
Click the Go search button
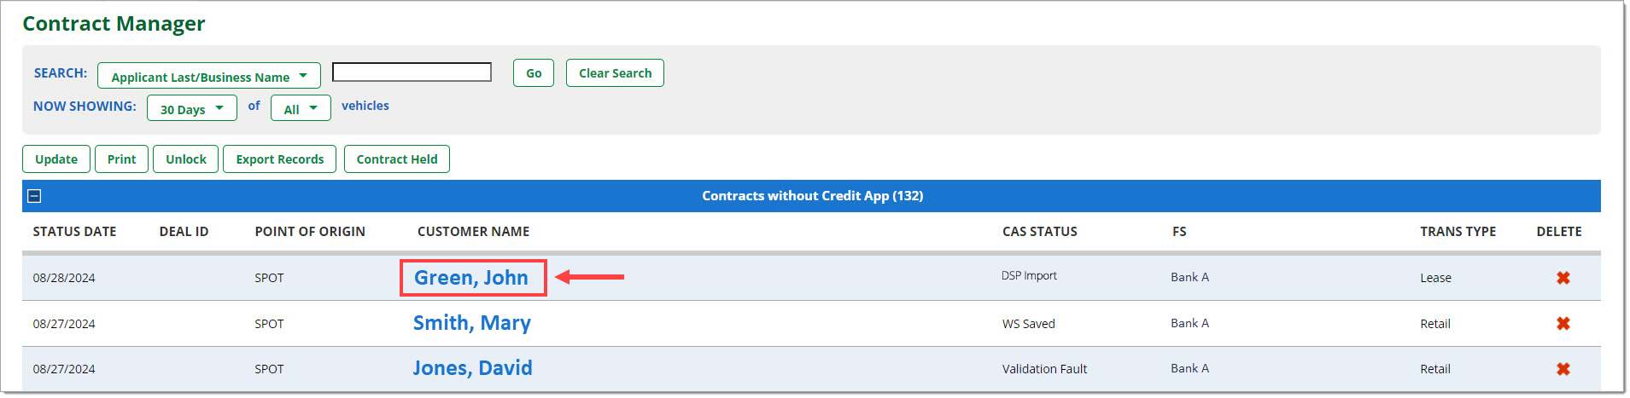pyautogui.click(x=534, y=73)
